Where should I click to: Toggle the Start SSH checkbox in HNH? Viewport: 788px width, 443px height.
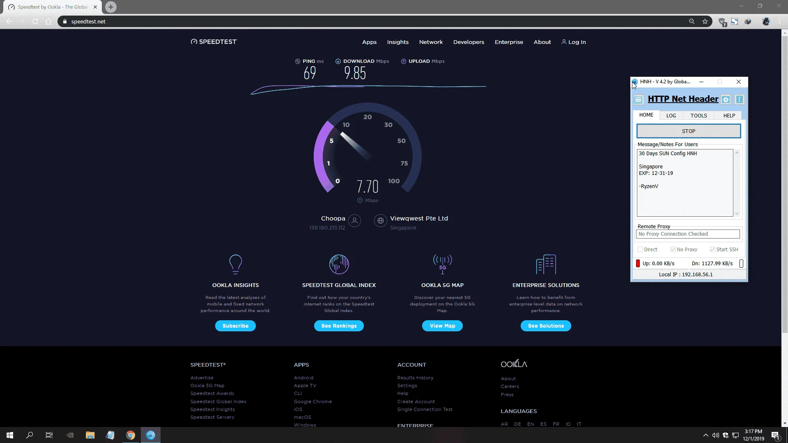click(712, 250)
